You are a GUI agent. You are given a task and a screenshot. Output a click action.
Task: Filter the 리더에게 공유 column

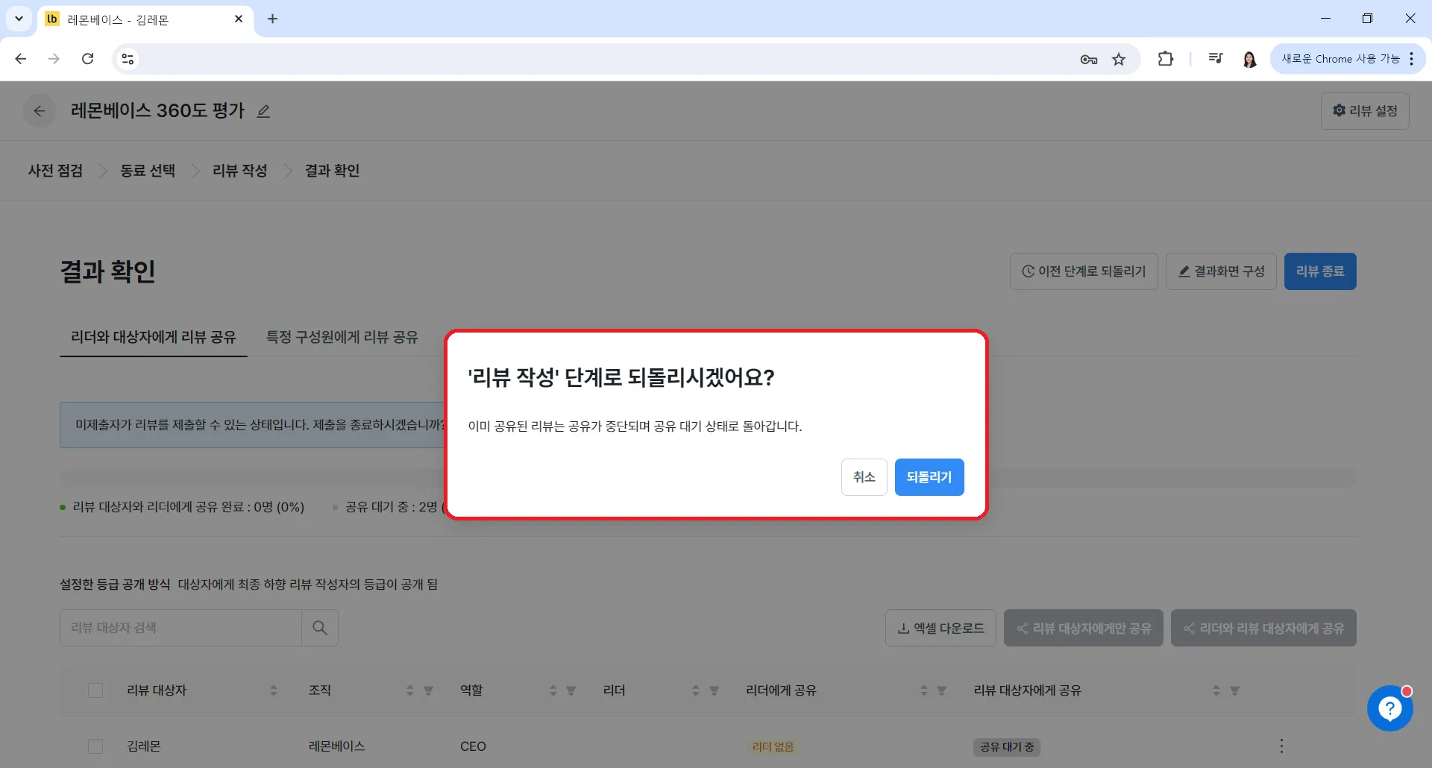pyautogui.click(x=941, y=691)
